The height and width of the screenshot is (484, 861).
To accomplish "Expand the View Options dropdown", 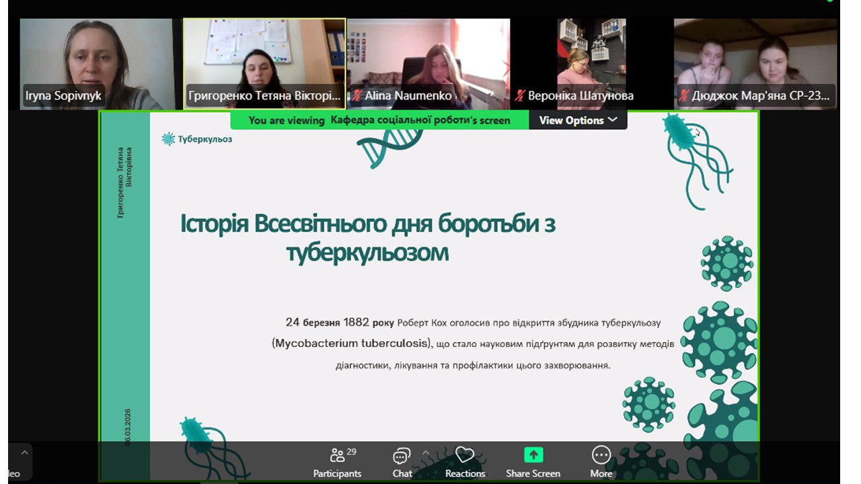I will coord(578,120).
